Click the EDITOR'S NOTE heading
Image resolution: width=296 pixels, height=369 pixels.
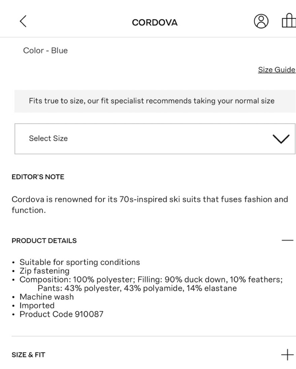coord(38,177)
